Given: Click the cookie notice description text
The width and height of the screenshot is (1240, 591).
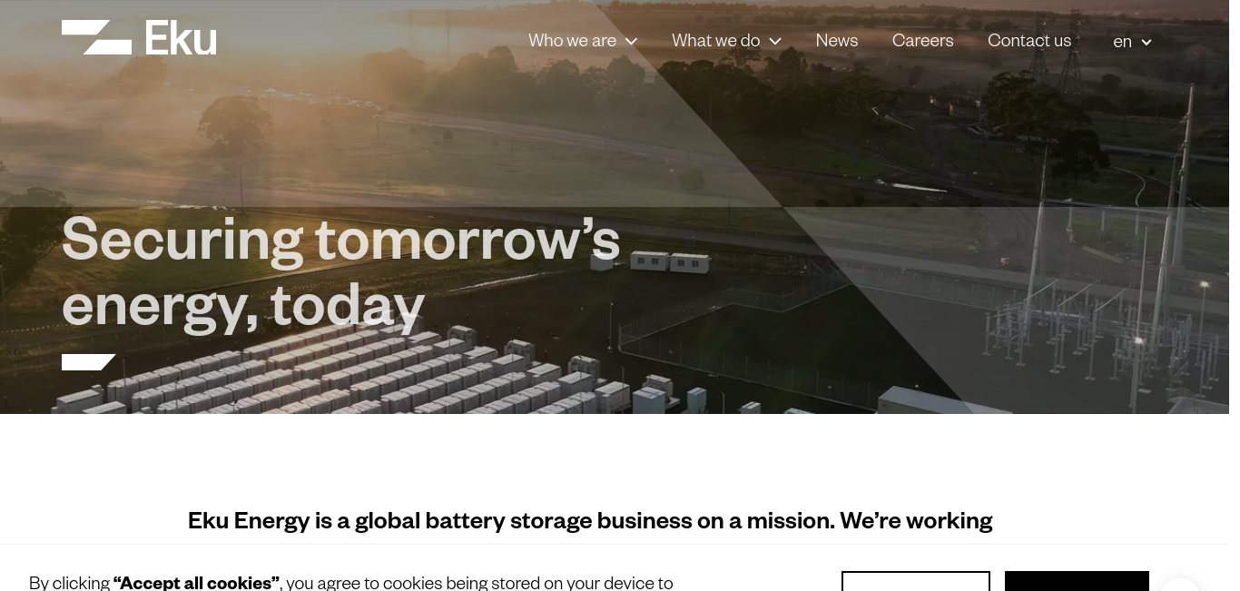Looking at the screenshot, I should pyautogui.click(x=351, y=583).
